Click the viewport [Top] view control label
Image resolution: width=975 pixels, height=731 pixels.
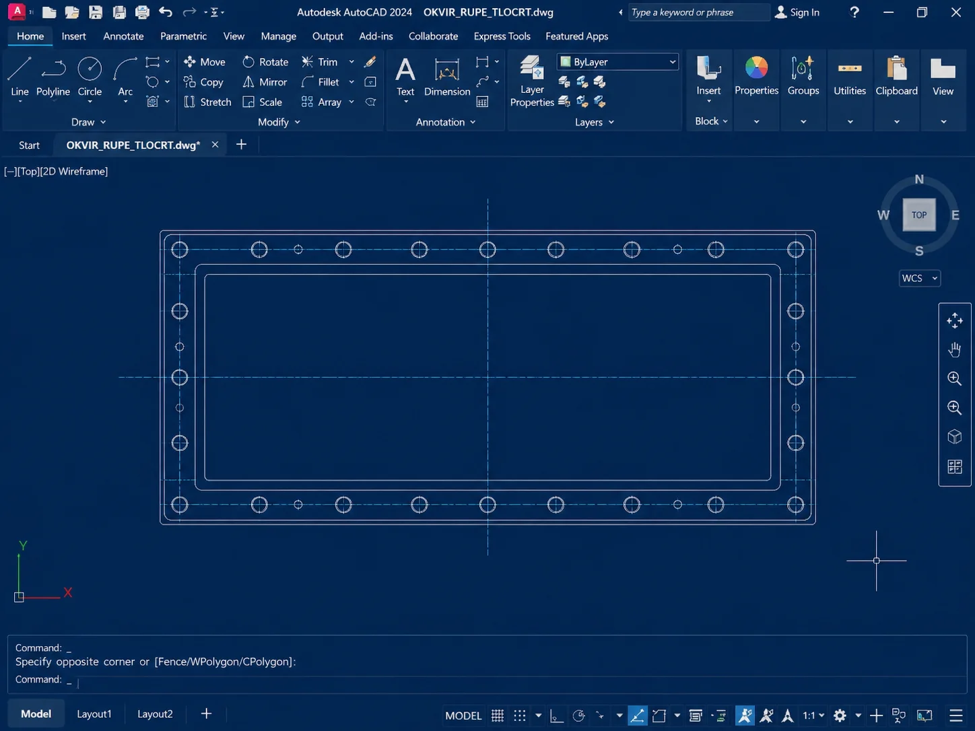point(28,171)
